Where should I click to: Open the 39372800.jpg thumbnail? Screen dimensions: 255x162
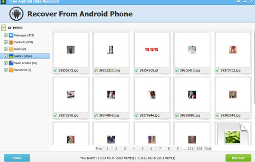pyautogui.click(x=71, y=95)
